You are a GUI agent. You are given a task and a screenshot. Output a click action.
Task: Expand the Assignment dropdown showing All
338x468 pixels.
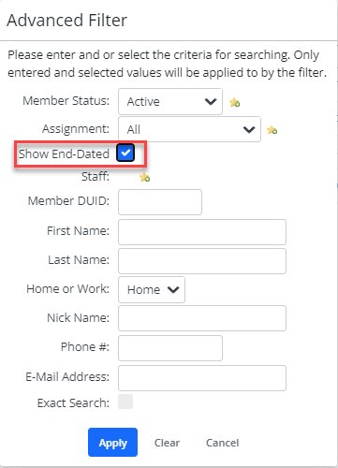coord(189,129)
